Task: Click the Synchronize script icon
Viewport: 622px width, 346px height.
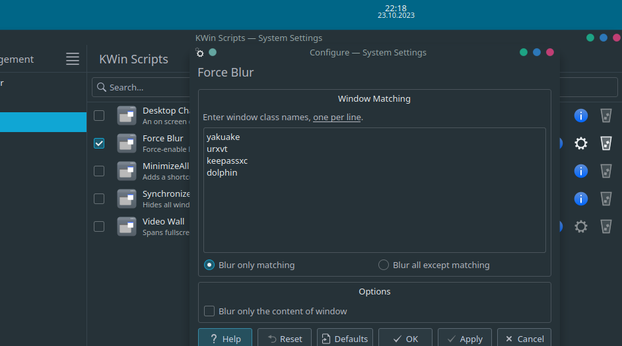Action: pyautogui.click(x=127, y=199)
